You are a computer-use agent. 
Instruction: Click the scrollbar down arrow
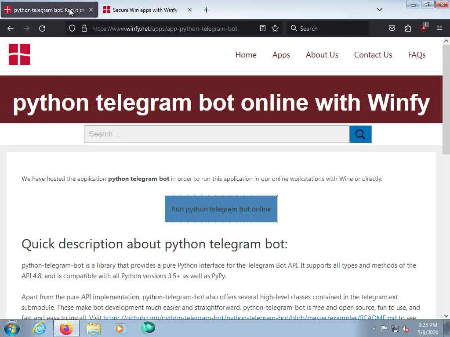[x=446, y=316]
